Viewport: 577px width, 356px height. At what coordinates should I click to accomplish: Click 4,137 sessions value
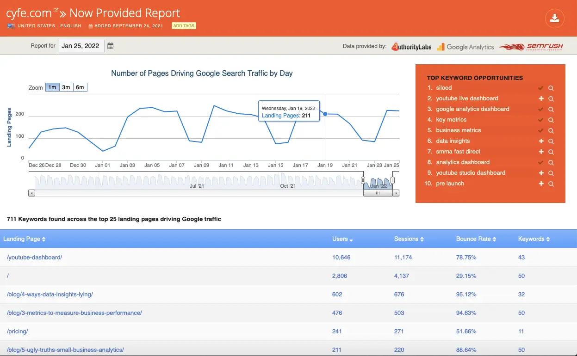point(402,276)
